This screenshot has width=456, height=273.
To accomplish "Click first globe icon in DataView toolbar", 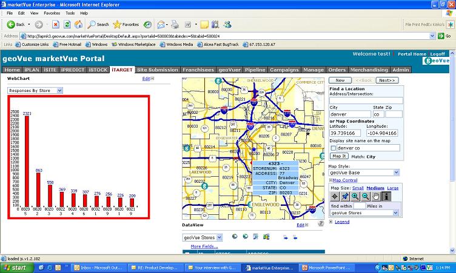I will (x=235, y=237).
